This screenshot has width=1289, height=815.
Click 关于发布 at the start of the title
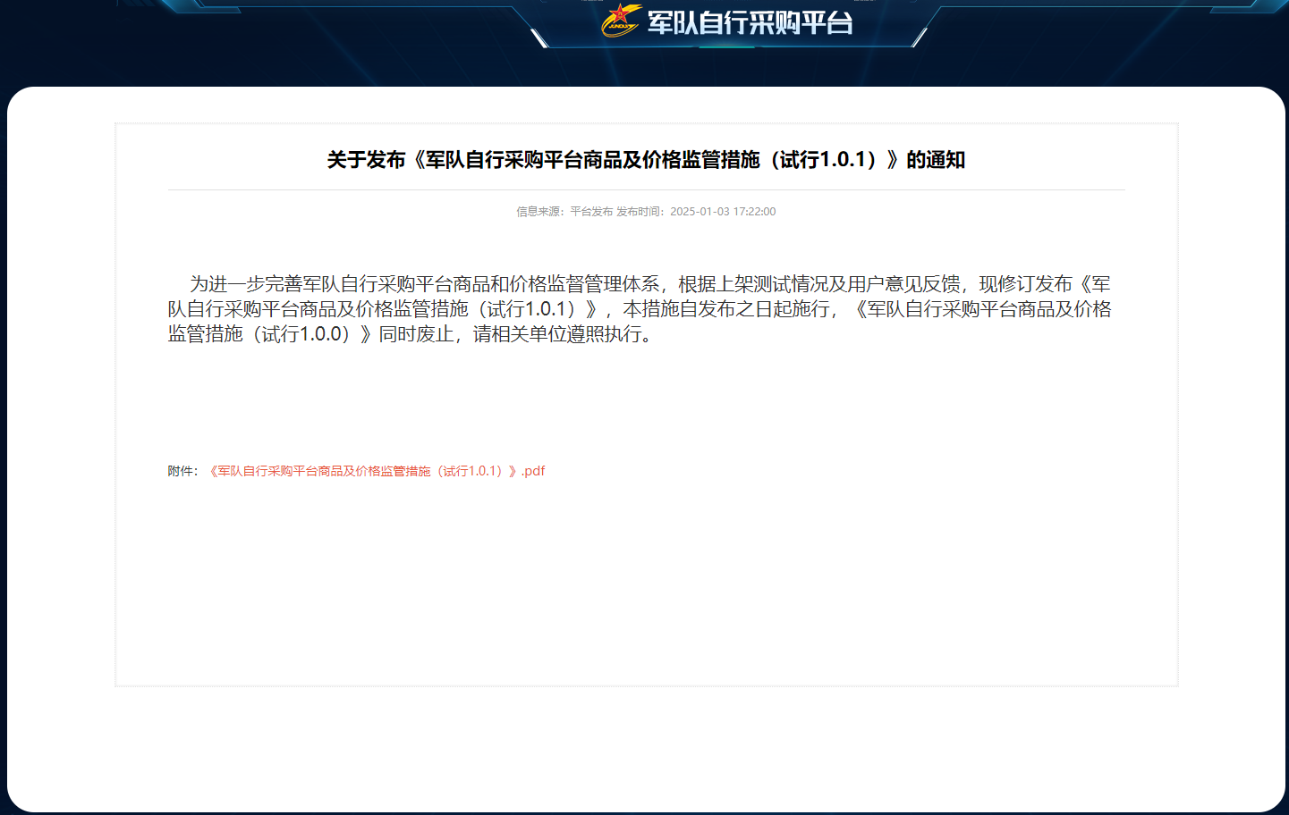point(366,160)
